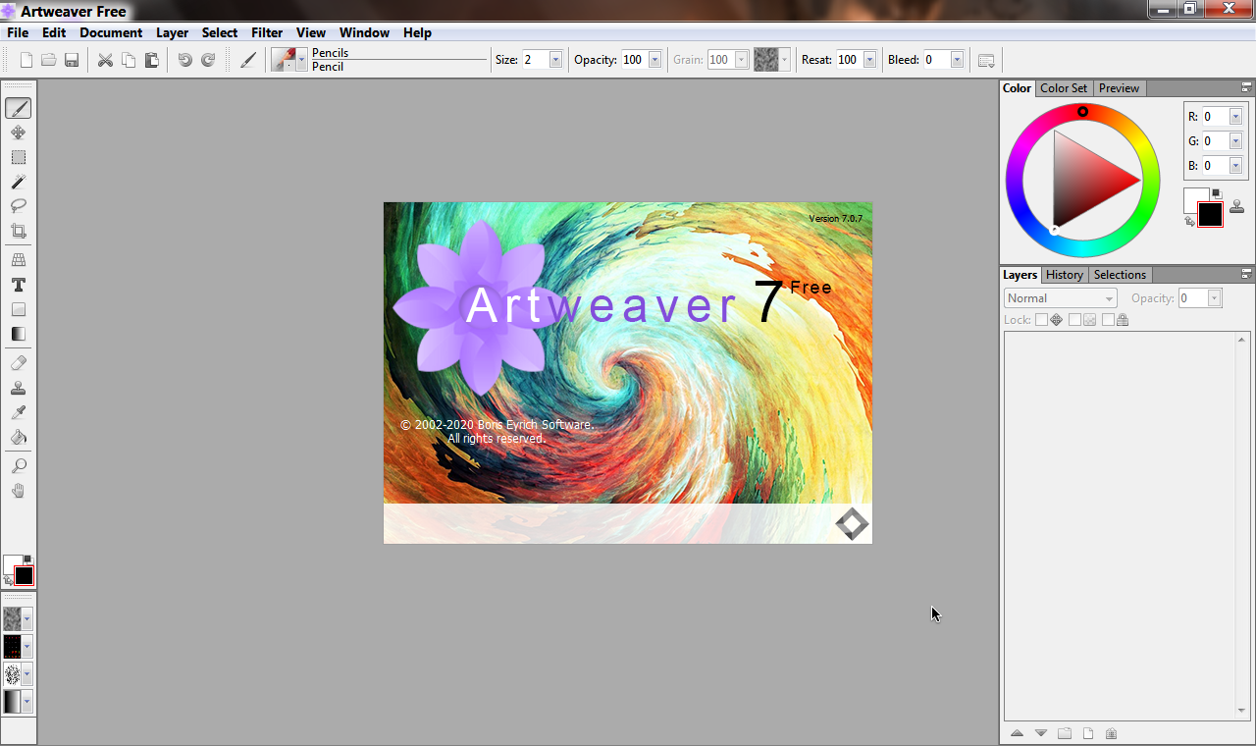
Task: Select the Perspective Grid tool
Action: pyautogui.click(x=18, y=260)
